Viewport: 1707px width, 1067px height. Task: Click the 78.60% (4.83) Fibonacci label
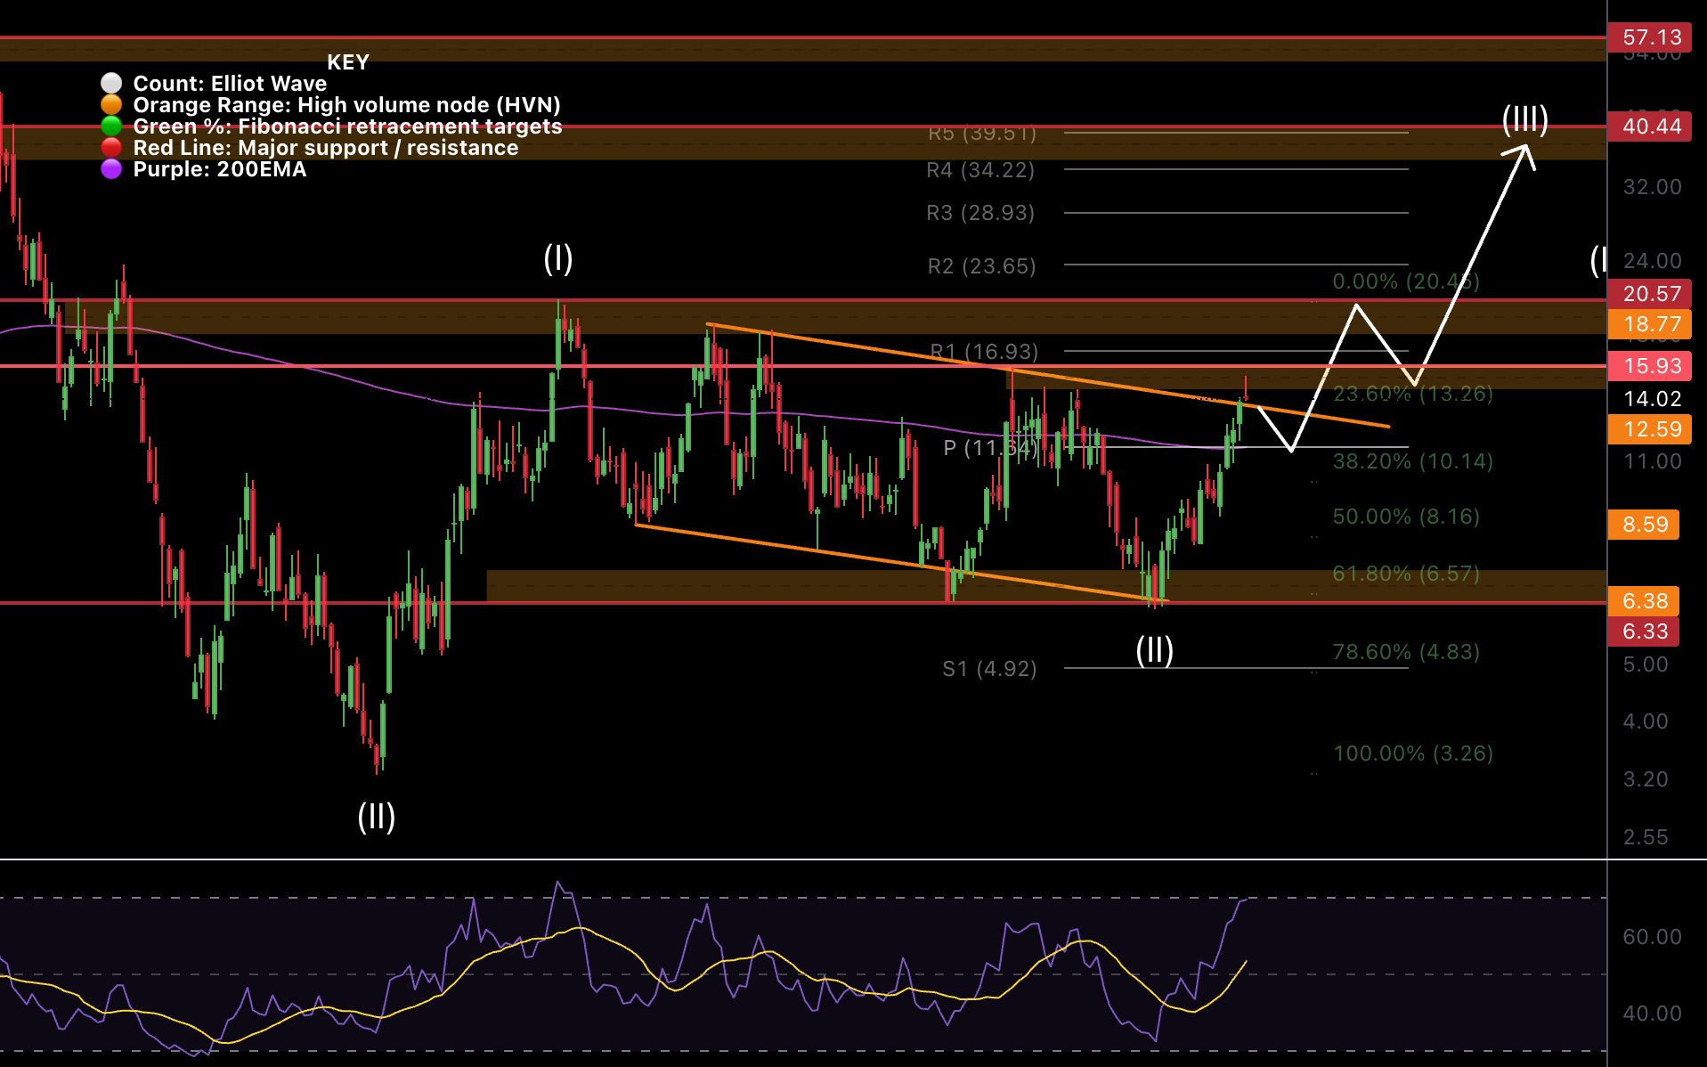(1406, 652)
